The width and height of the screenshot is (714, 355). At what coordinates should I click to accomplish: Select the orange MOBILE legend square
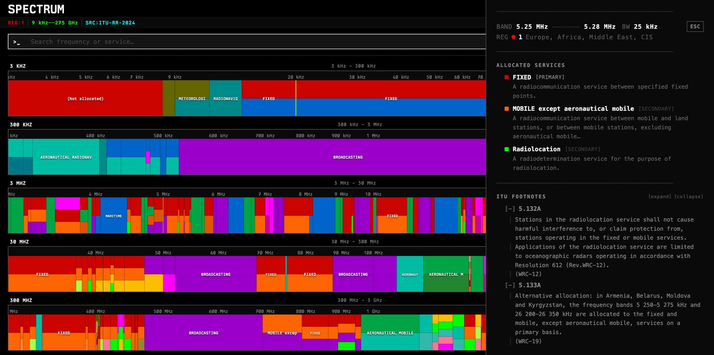(x=507, y=109)
